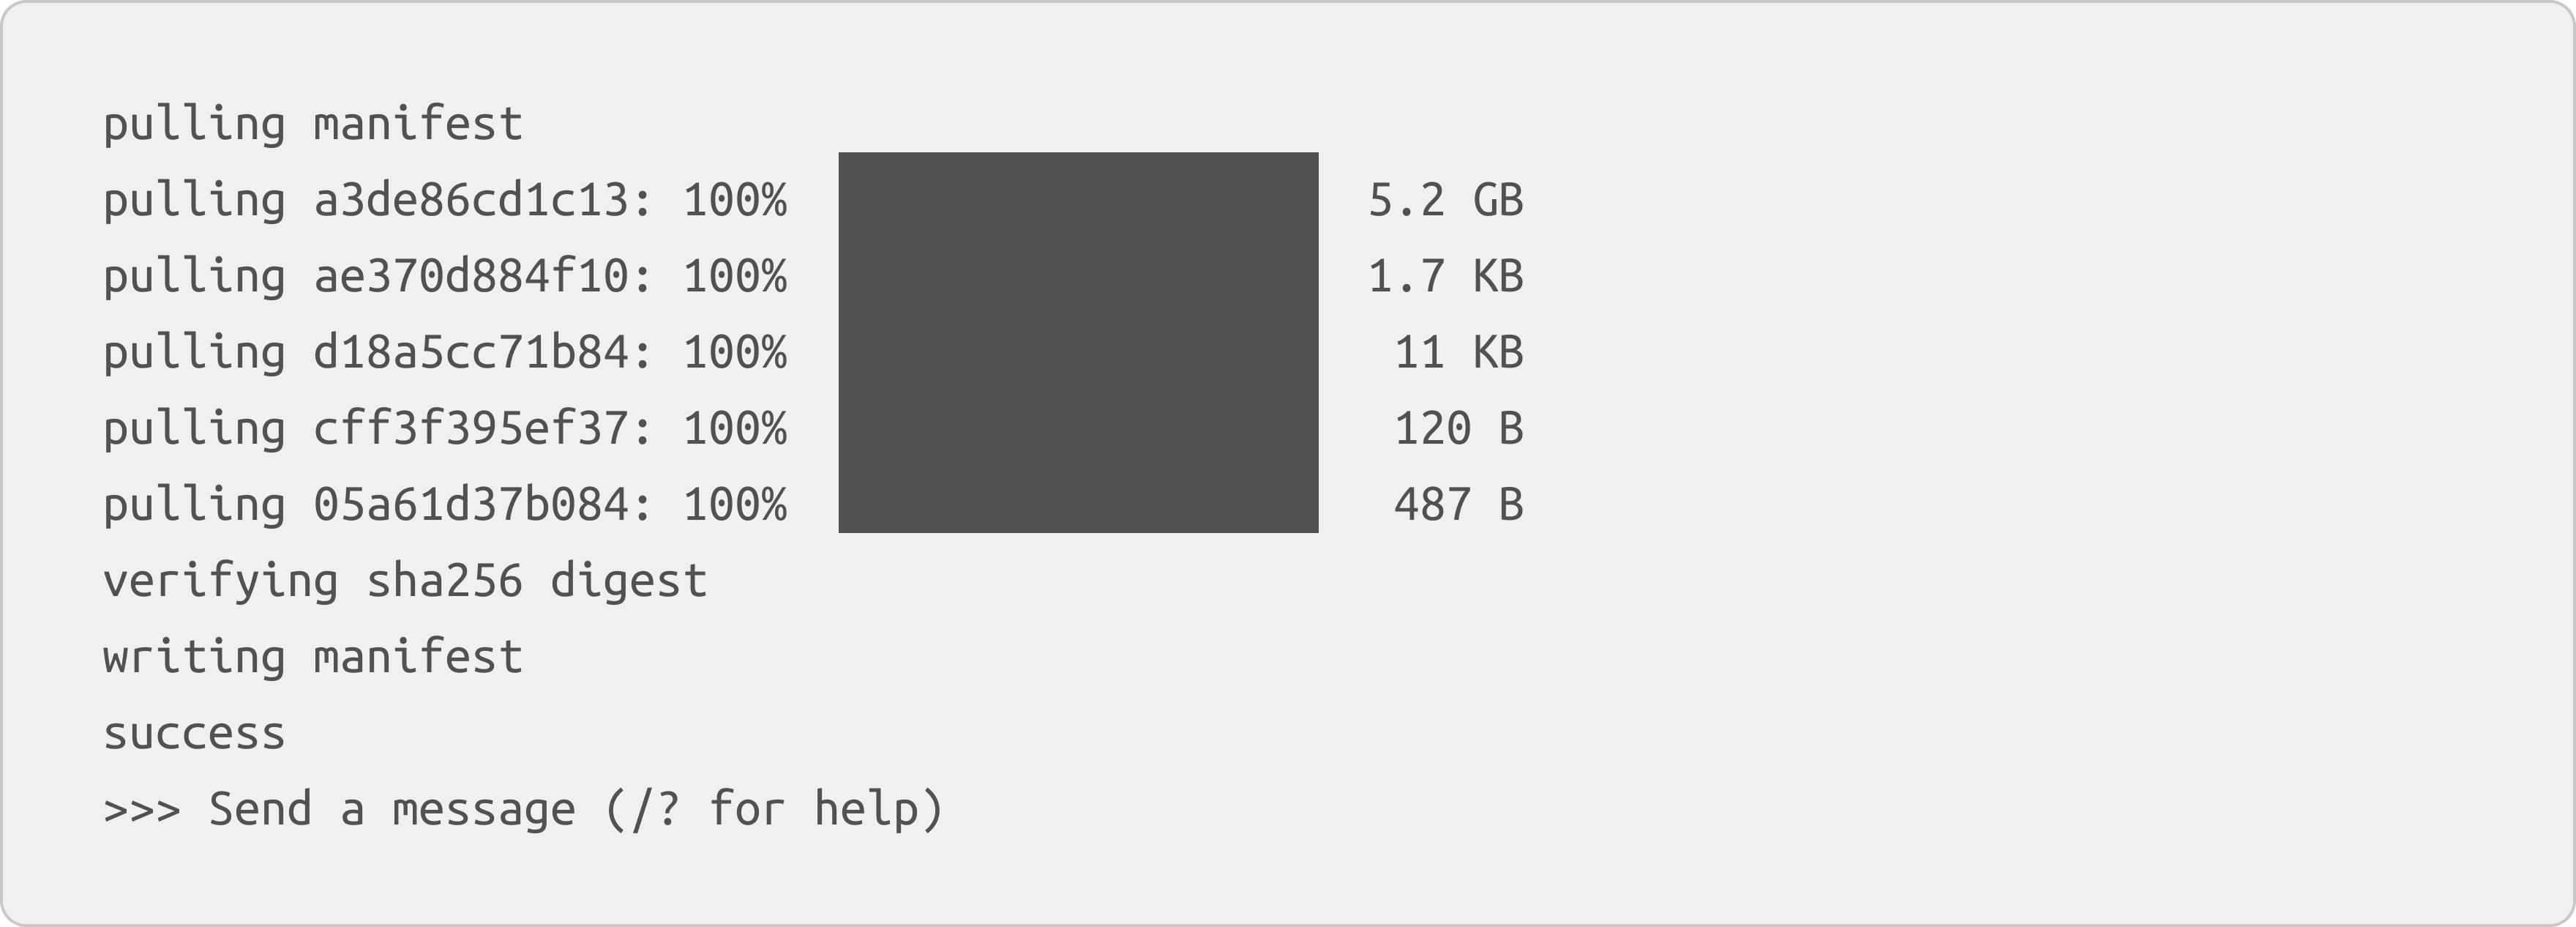Image resolution: width=2576 pixels, height=927 pixels.
Task: Click the 5.2 GB size label
Action: point(1445,200)
